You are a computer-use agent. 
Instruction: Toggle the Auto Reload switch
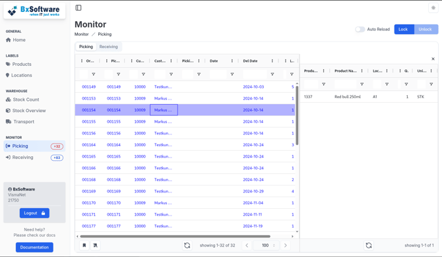click(x=360, y=29)
